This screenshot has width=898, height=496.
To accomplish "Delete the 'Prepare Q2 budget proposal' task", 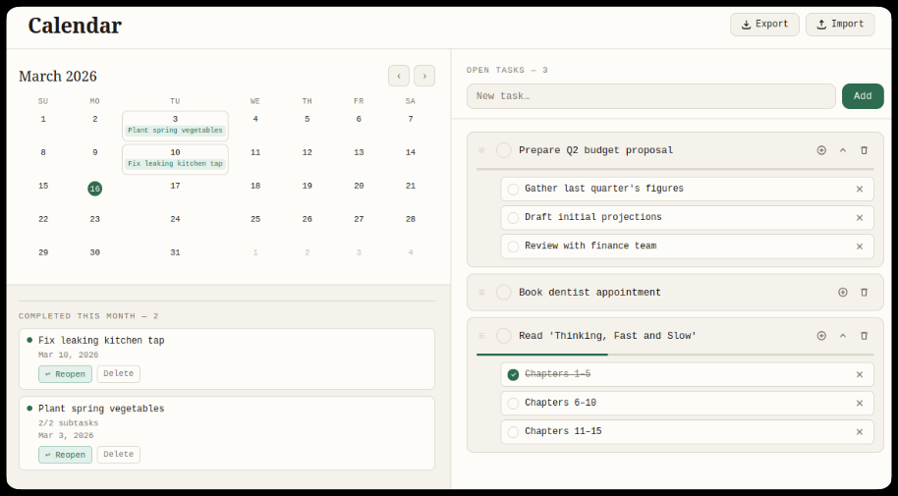I will (864, 150).
